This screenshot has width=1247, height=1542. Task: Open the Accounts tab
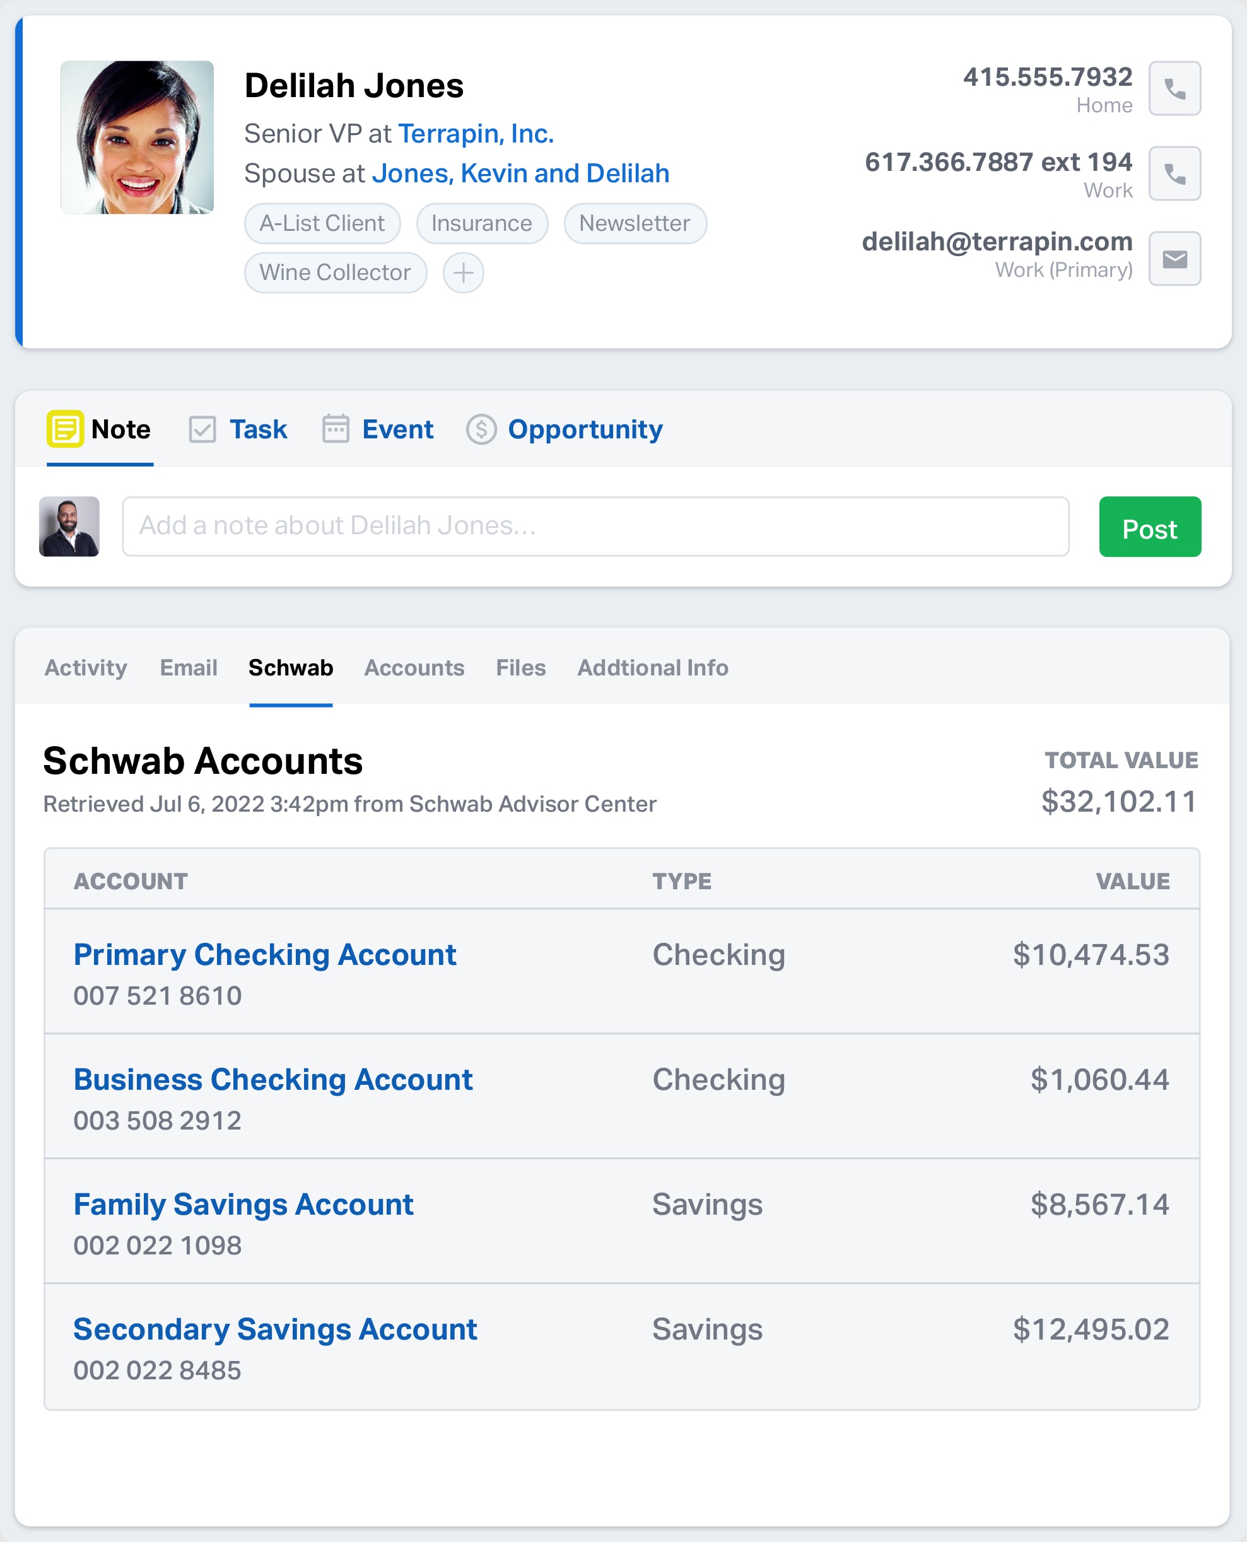tap(414, 668)
